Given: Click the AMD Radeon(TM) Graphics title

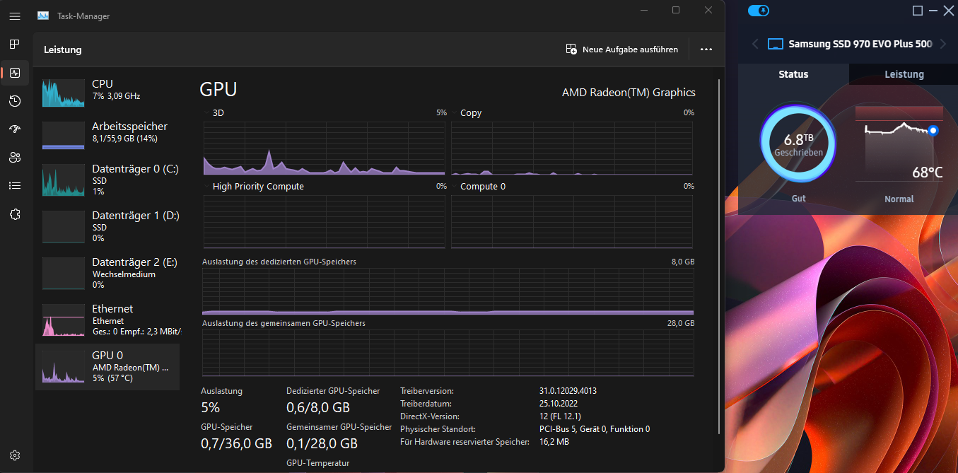Looking at the screenshot, I should pyautogui.click(x=629, y=93).
